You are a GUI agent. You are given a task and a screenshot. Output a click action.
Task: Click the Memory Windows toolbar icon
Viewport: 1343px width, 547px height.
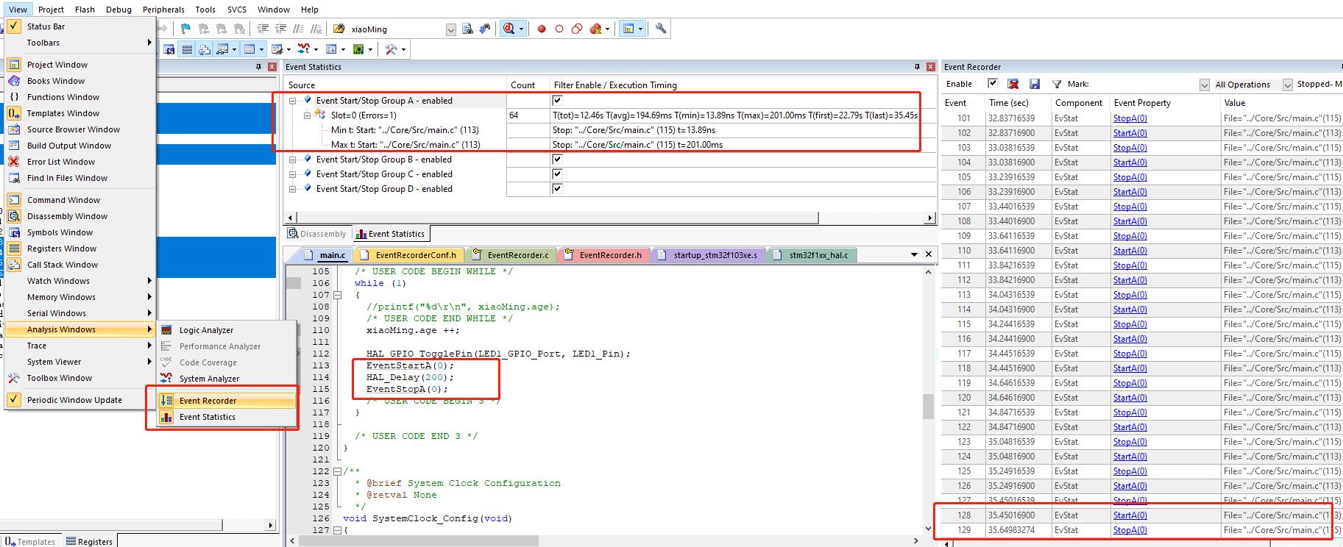(x=249, y=49)
